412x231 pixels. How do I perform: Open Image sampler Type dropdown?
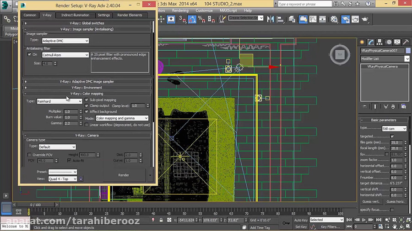(65, 41)
